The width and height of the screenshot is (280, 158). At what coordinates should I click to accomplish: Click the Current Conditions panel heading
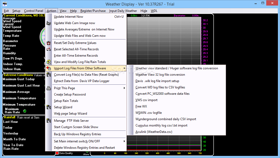[x=24, y=15]
